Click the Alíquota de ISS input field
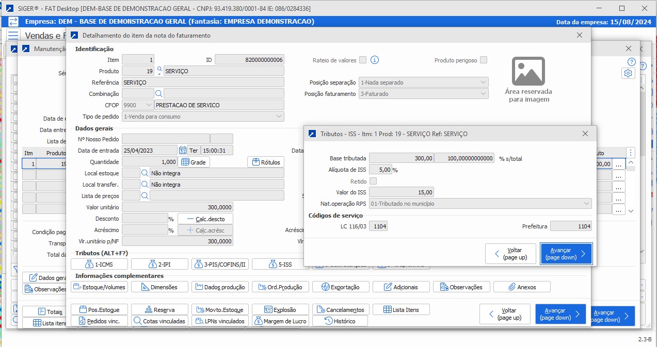This screenshot has width=657, height=347. click(380, 170)
